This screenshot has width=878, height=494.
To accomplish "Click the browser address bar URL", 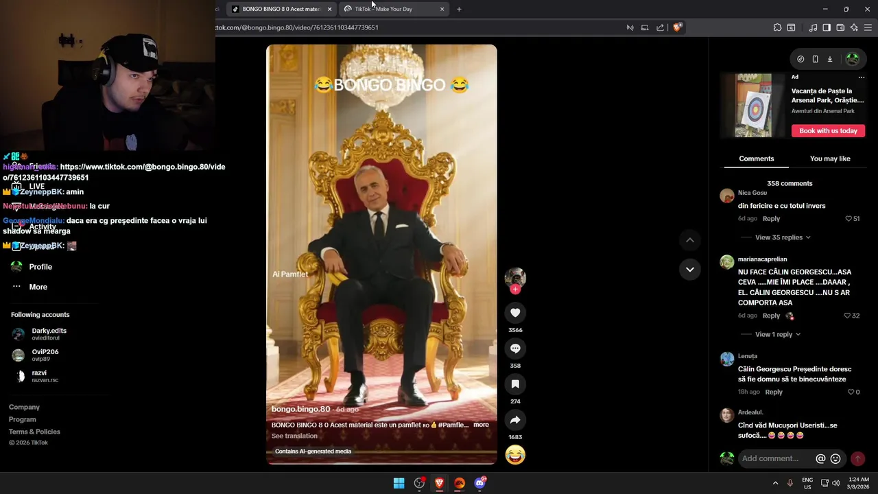I will pos(297,27).
